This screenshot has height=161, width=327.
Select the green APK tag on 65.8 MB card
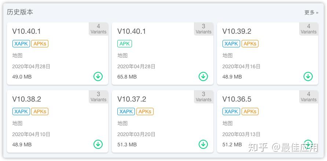coord(125,44)
